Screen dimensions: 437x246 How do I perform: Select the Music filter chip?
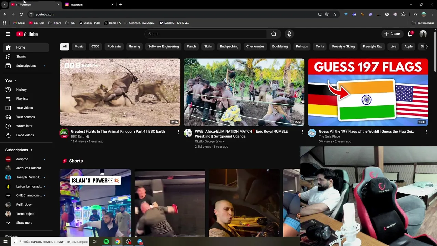point(79,46)
